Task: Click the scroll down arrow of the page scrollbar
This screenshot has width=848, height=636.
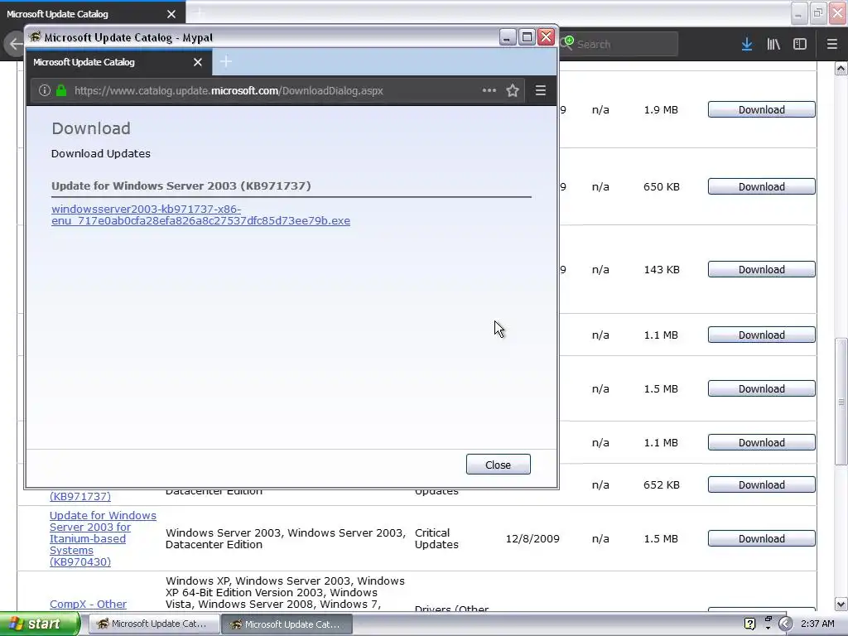Action: click(841, 604)
